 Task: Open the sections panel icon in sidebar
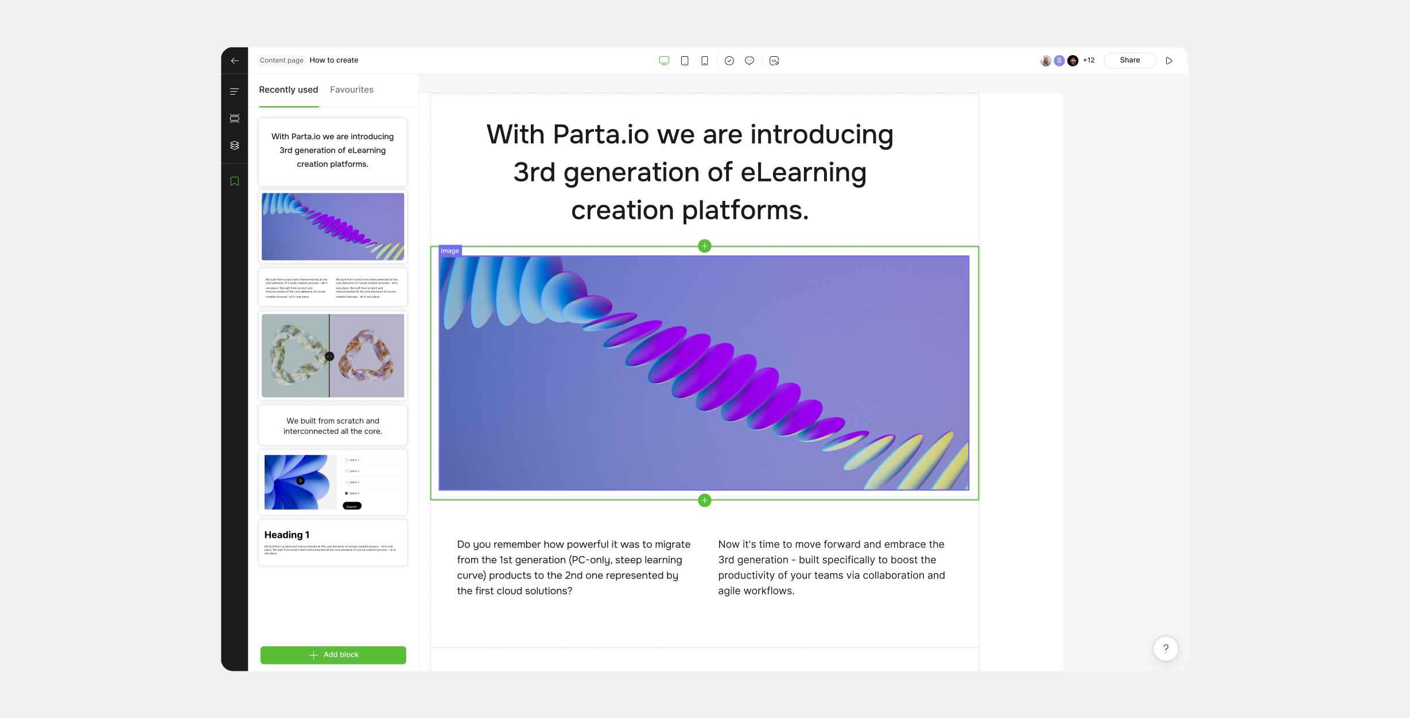click(234, 118)
